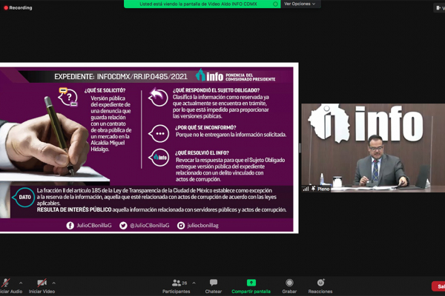
Task: Click the ¿QUÉ RESOLVIÓ EL INFO? heading
Action: click(202, 153)
